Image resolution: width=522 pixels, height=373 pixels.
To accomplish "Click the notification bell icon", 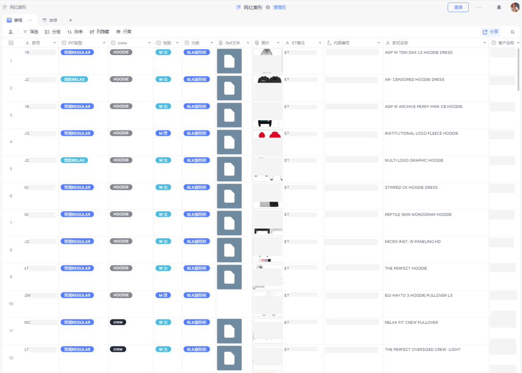I will point(499,7).
